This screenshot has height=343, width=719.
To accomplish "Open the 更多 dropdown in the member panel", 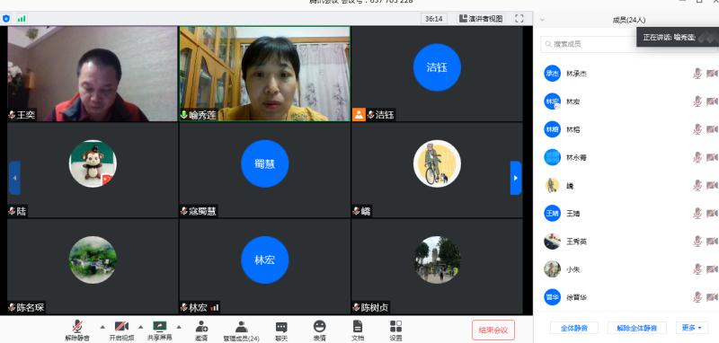I will pyautogui.click(x=691, y=328).
